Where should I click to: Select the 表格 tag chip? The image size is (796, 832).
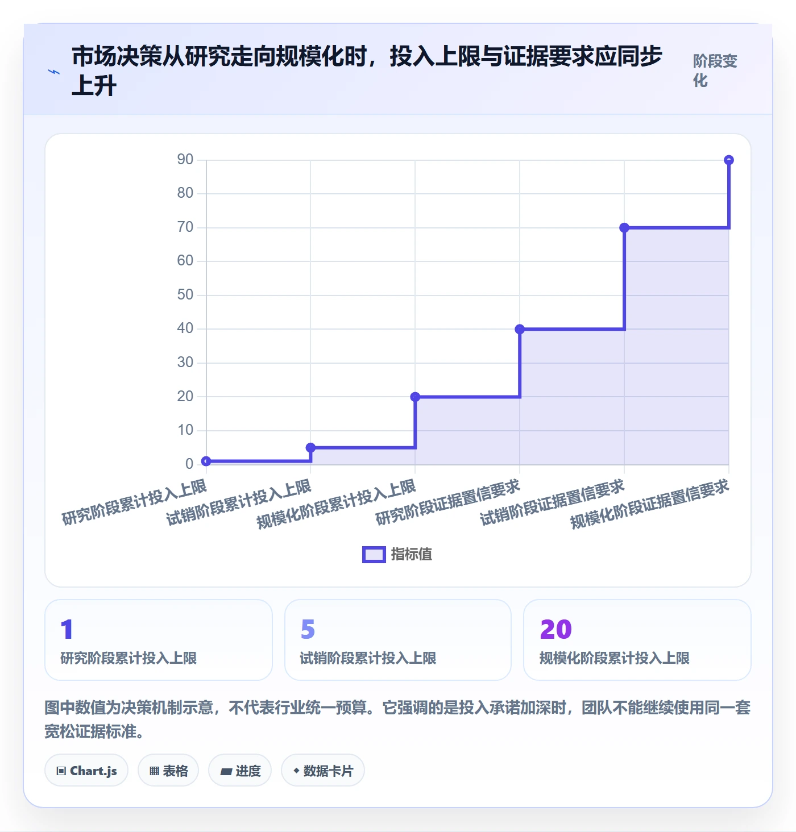coord(168,771)
